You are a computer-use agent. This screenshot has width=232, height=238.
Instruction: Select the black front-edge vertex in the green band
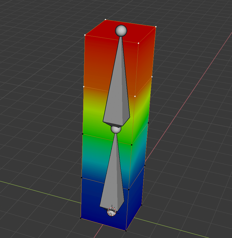[132, 145]
